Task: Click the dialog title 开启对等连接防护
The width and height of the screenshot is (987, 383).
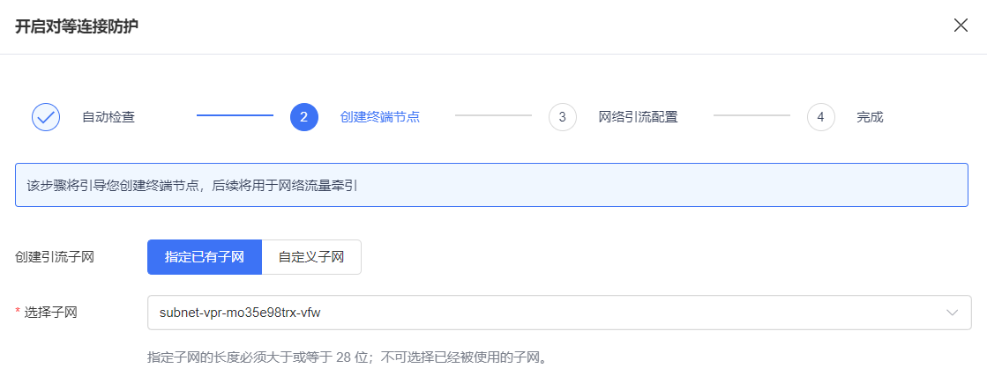Action: [x=77, y=26]
